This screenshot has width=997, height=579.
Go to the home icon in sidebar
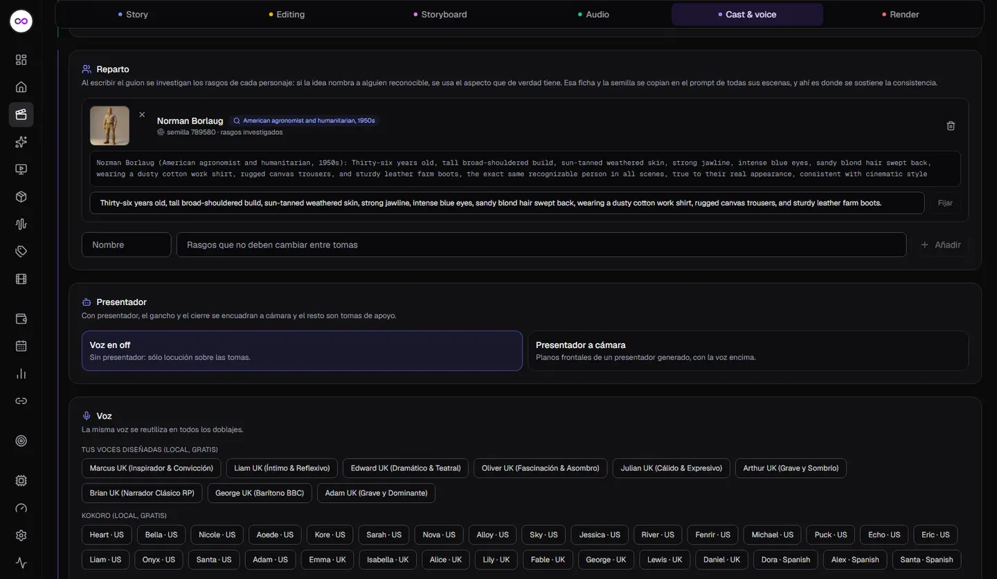[x=21, y=87]
